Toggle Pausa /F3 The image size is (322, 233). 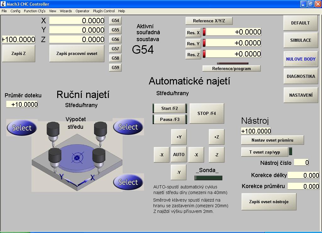pyautogui.click(x=170, y=119)
